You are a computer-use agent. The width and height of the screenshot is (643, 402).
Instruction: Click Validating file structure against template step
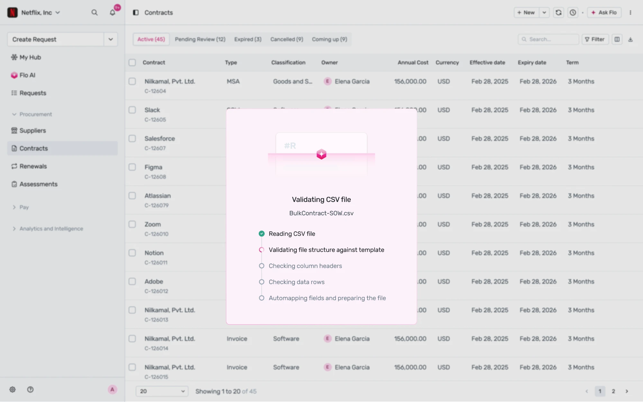coord(321,250)
